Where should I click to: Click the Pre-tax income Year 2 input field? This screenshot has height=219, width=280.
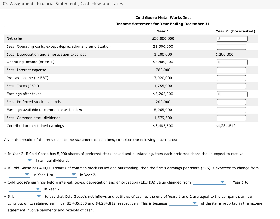231,78
